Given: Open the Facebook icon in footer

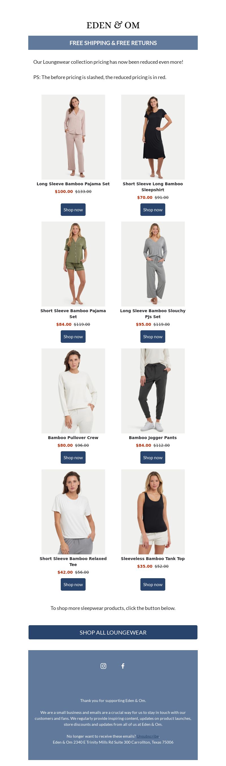Looking at the screenshot, I should [x=123, y=666].
